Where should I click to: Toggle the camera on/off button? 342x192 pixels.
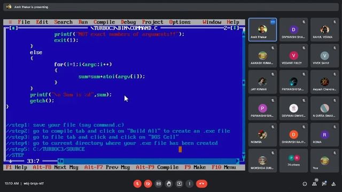[x=148, y=183]
